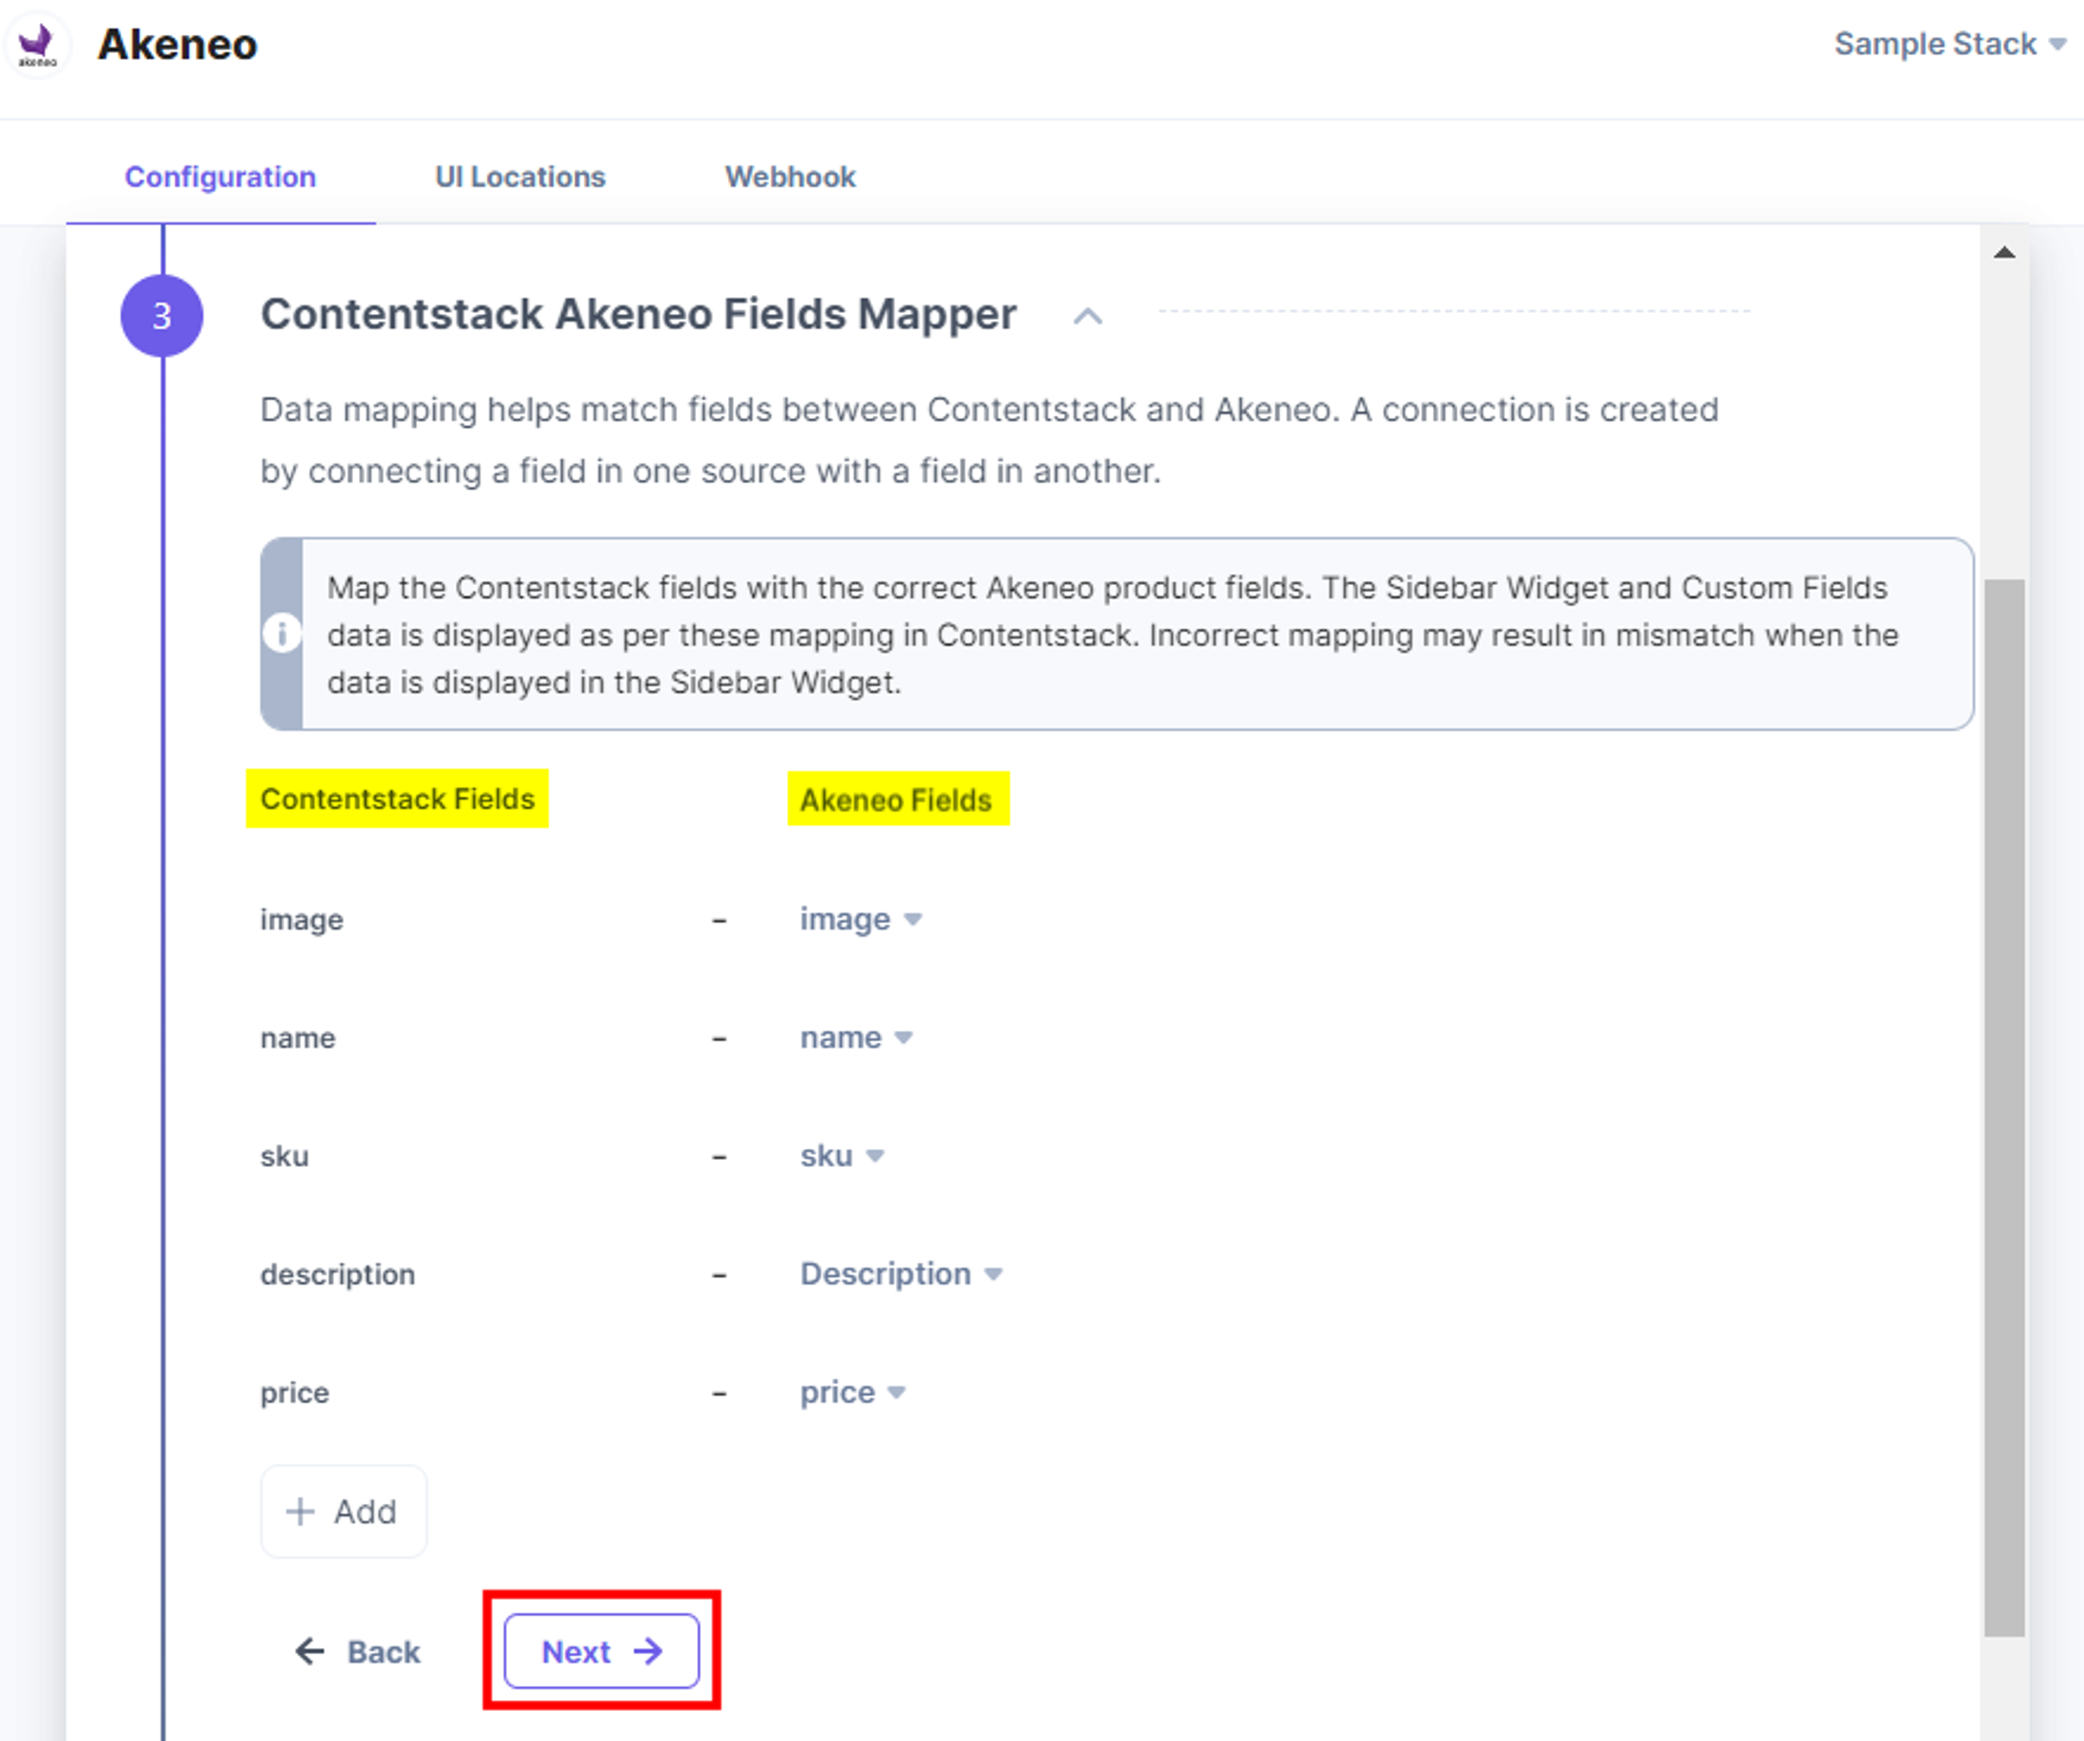Click the info icon in notice box

[x=282, y=634]
